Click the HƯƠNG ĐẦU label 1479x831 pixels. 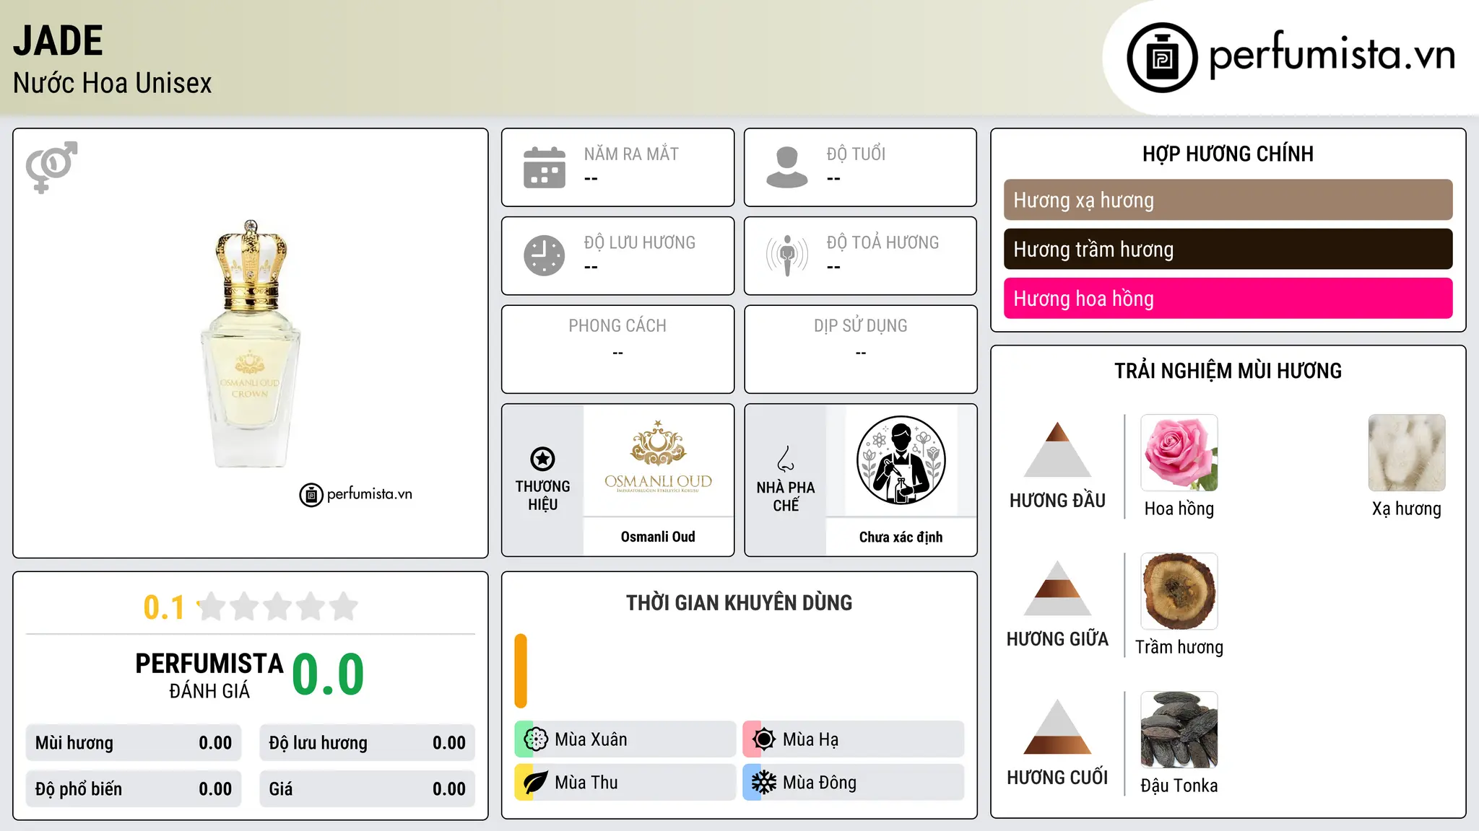click(1057, 501)
